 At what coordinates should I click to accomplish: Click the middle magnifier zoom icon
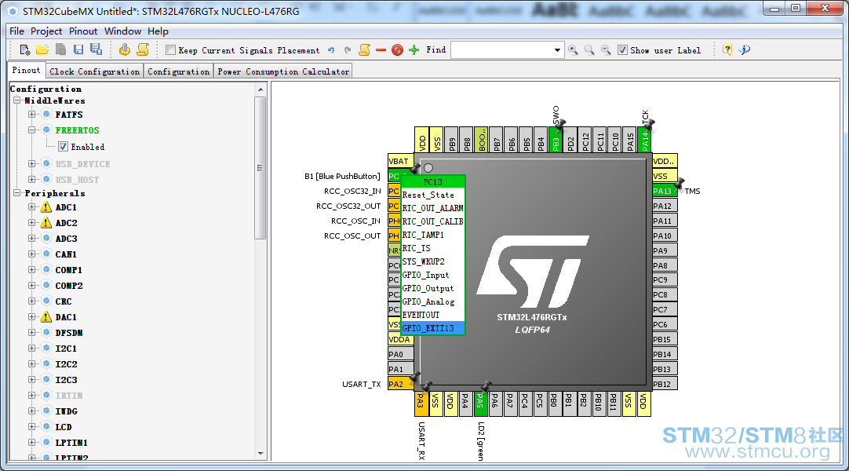[x=589, y=50]
